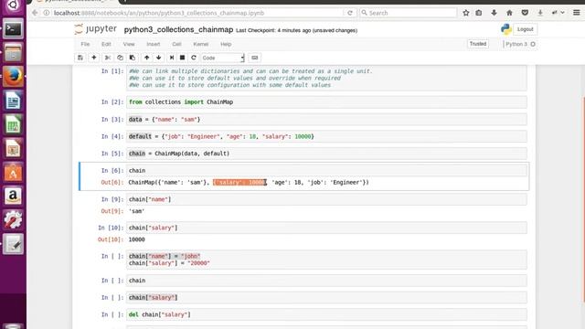
Task: Open LibreOffice Calc from the dock
Action: (x=13, y=124)
